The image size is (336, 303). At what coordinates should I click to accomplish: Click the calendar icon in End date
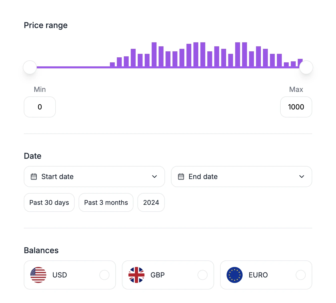point(181,177)
